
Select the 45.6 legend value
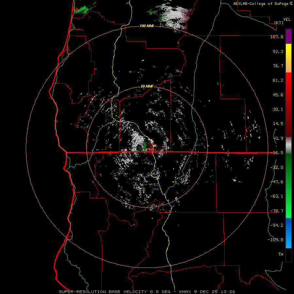point(278,95)
